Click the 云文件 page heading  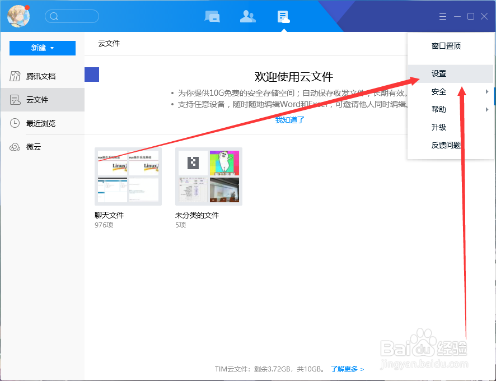pyautogui.click(x=109, y=43)
